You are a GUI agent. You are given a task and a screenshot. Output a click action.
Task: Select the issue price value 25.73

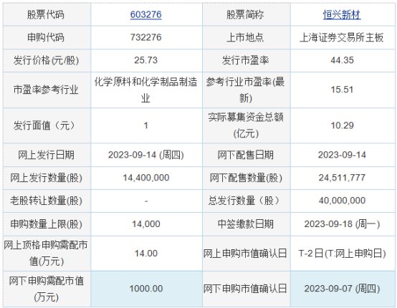[x=146, y=60]
